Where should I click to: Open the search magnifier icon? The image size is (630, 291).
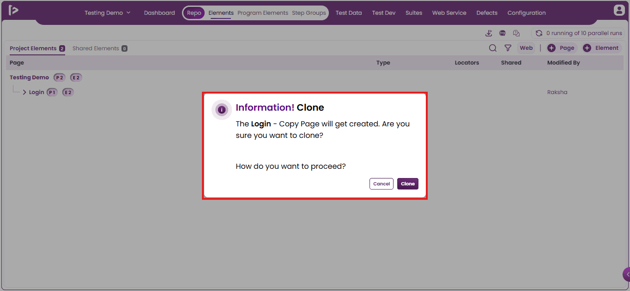tap(493, 48)
